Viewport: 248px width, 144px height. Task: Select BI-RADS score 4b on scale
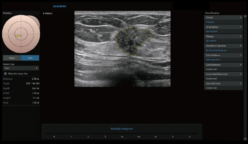[139, 137]
